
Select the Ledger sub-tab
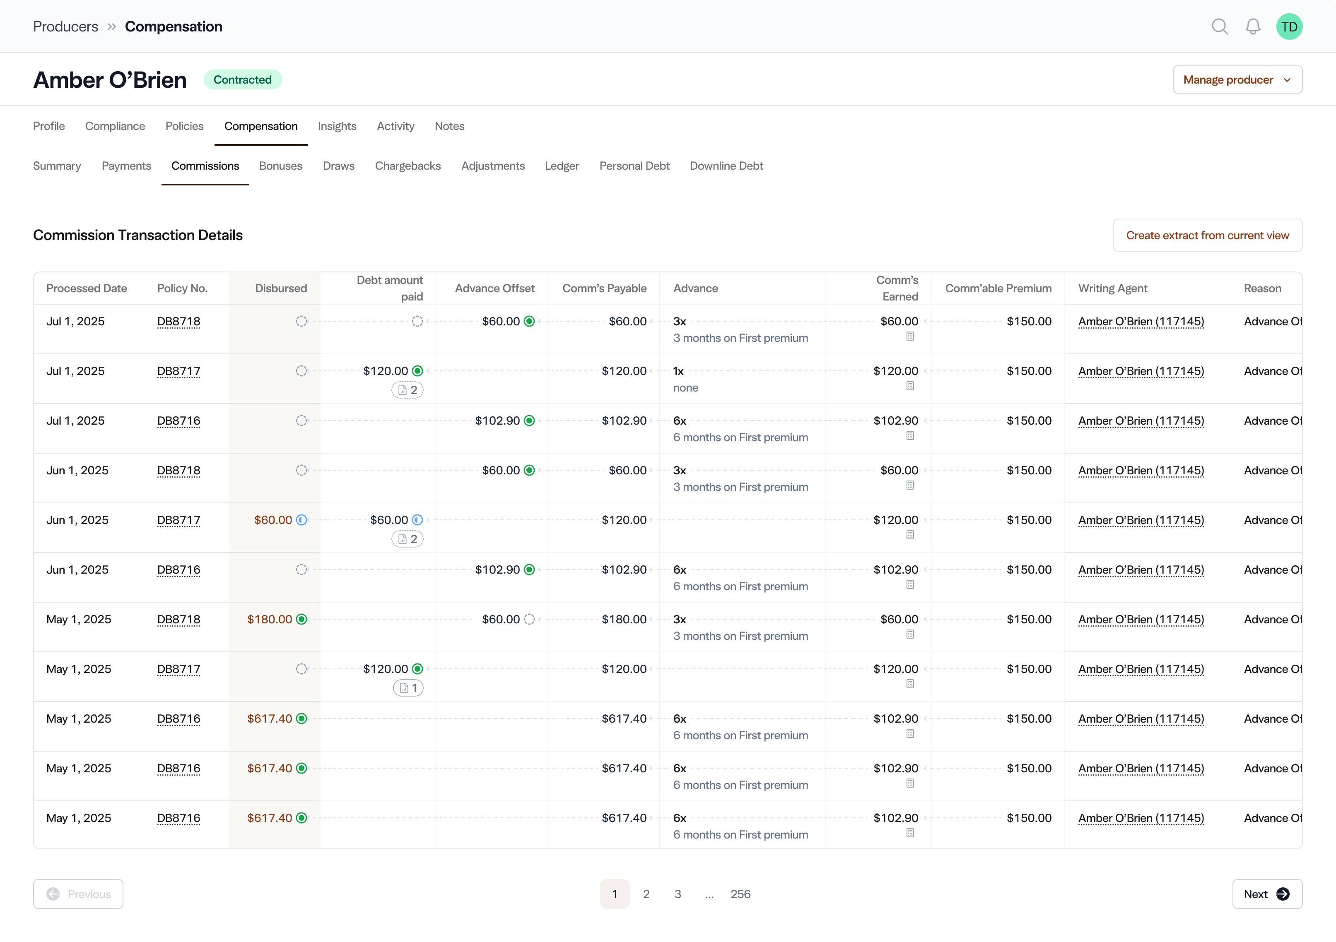point(562,166)
